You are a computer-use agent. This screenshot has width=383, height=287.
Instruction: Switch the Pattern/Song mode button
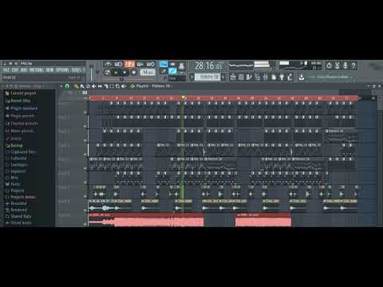(107, 73)
